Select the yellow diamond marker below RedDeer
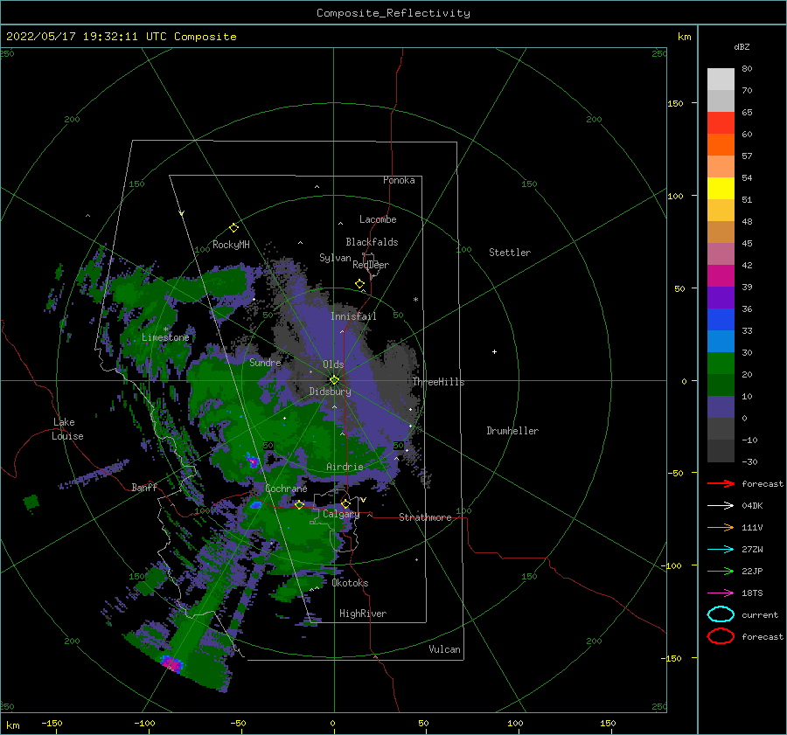787x735 pixels. [x=359, y=284]
